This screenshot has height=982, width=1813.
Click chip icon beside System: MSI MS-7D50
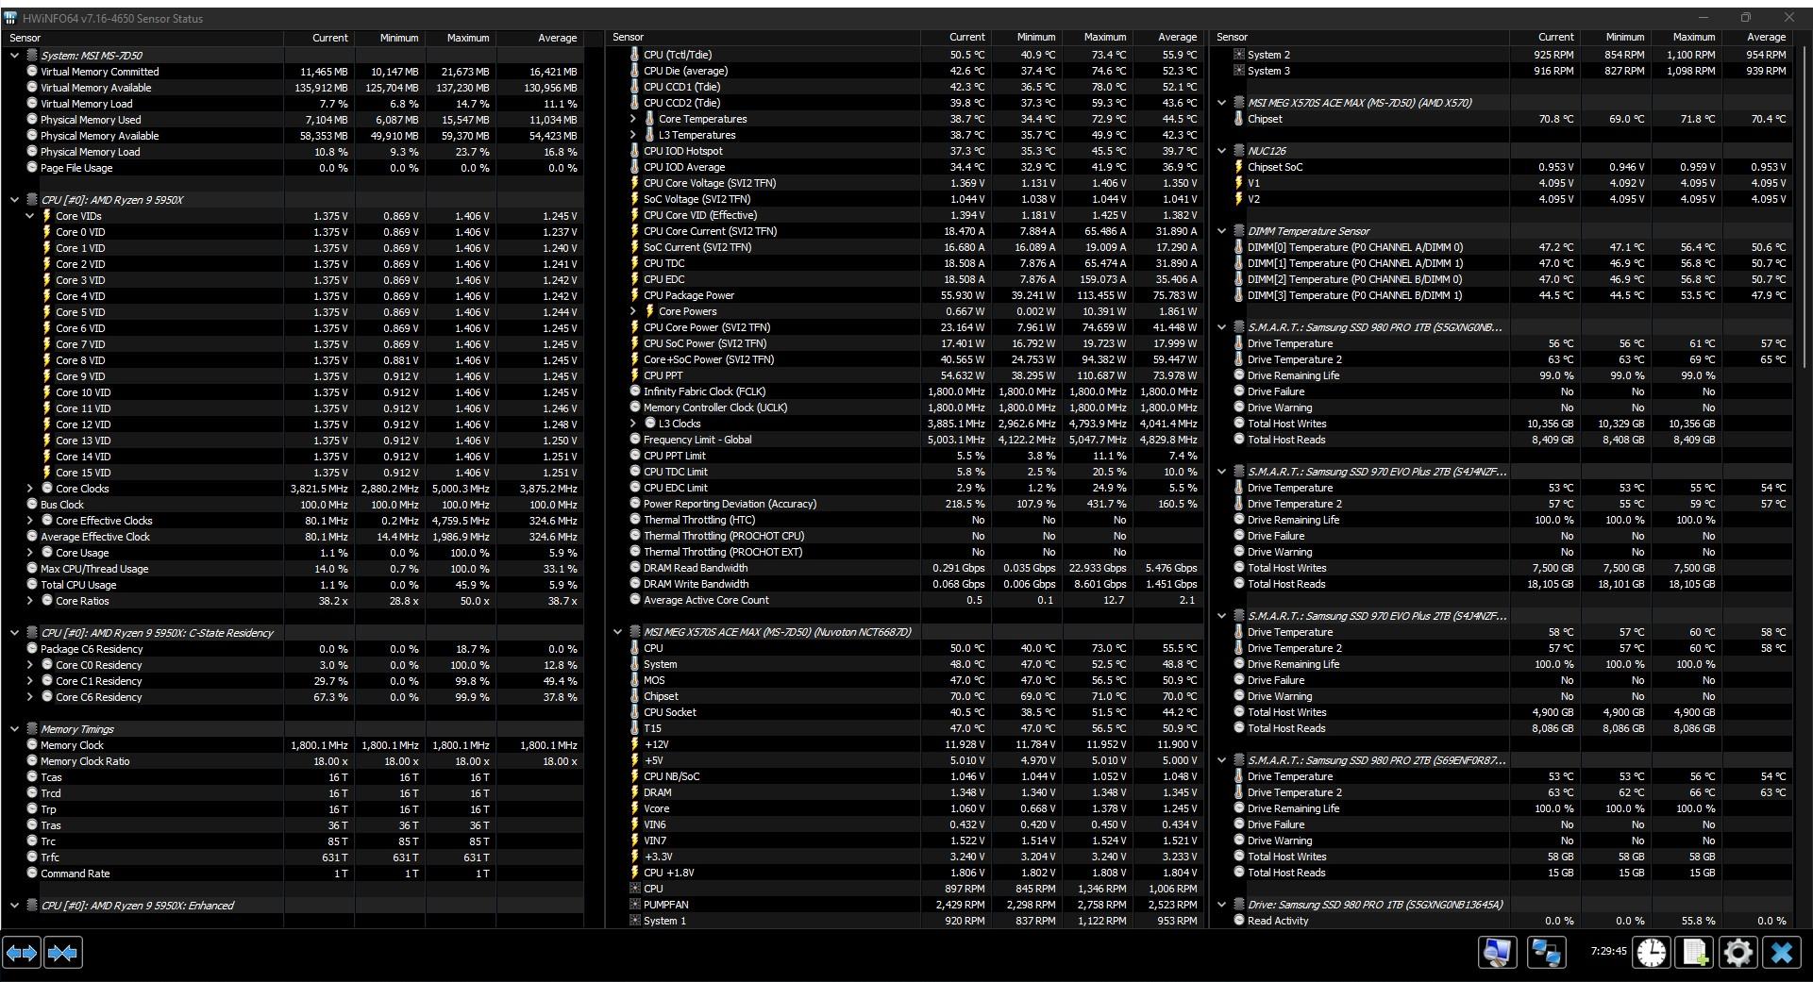pyautogui.click(x=31, y=56)
